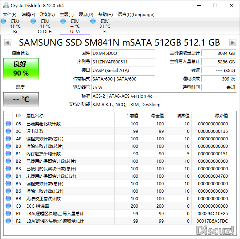
Task: Click the temperature display box
Action: pos(21,99)
